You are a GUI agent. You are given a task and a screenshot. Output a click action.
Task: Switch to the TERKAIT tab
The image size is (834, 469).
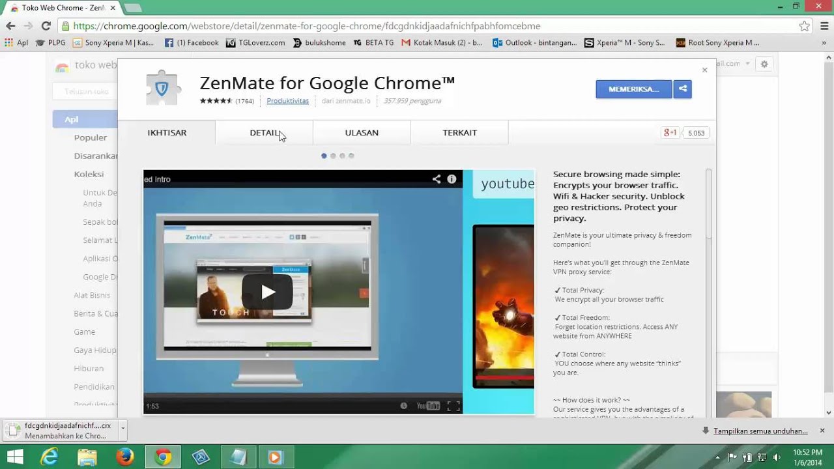coord(459,132)
